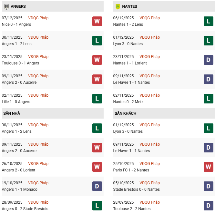Open VĐQG Pháp link dated 07/12/2025
215x213 pixels.
[38, 18]
